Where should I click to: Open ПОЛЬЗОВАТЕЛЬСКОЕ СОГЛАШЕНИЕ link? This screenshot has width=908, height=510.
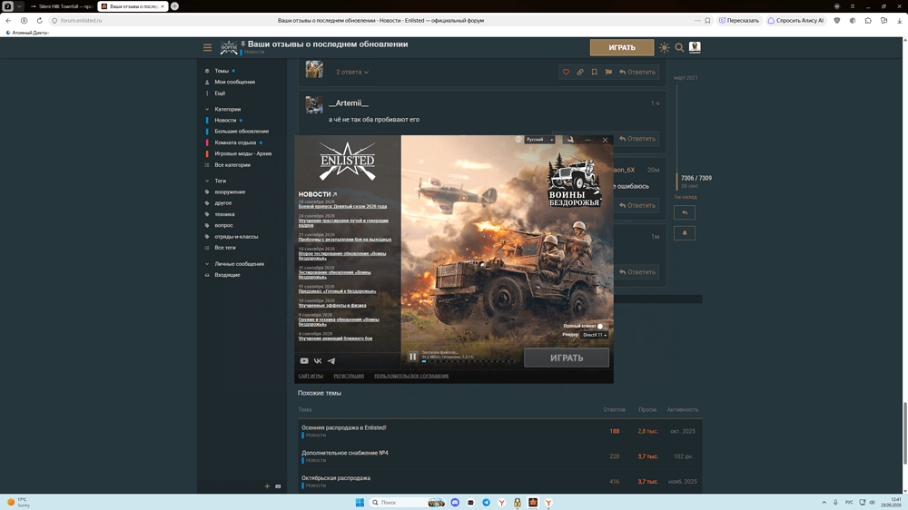click(411, 376)
